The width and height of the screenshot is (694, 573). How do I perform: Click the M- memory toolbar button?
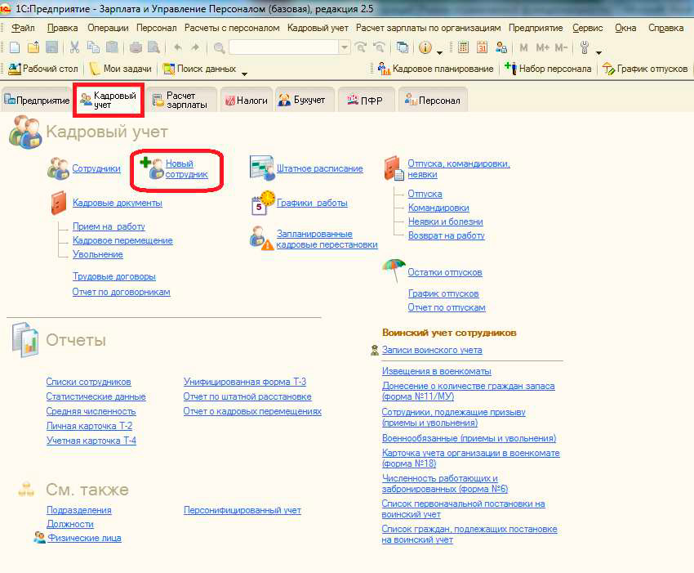(560, 47)
